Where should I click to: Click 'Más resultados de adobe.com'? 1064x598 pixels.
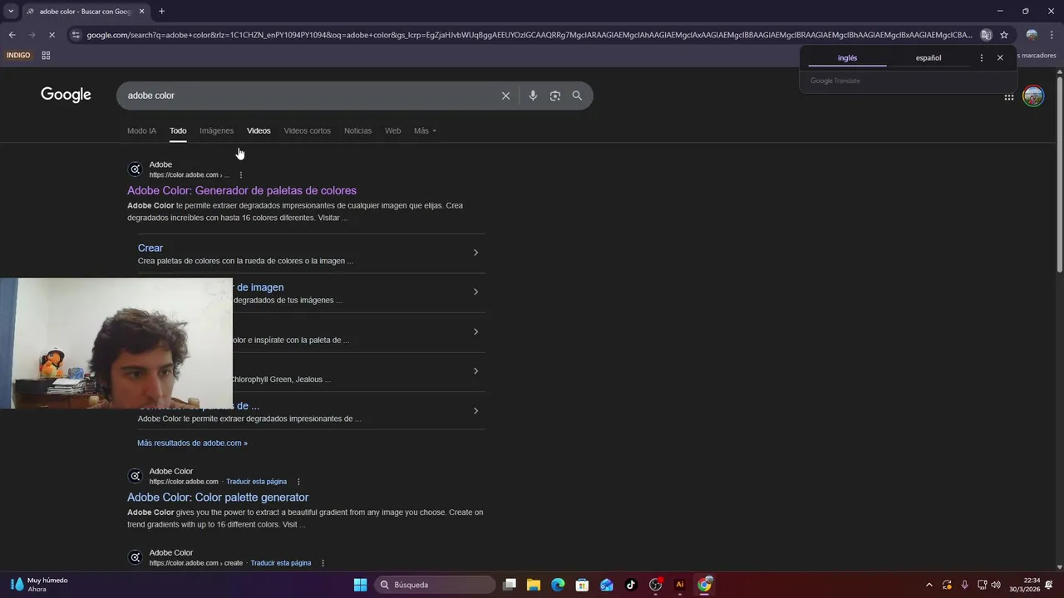(x=192, y=443)
